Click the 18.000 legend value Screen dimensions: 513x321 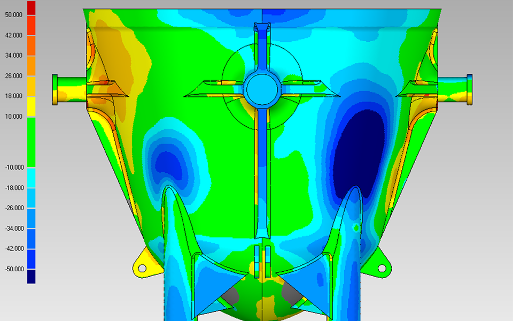click(x=14, y=96)
